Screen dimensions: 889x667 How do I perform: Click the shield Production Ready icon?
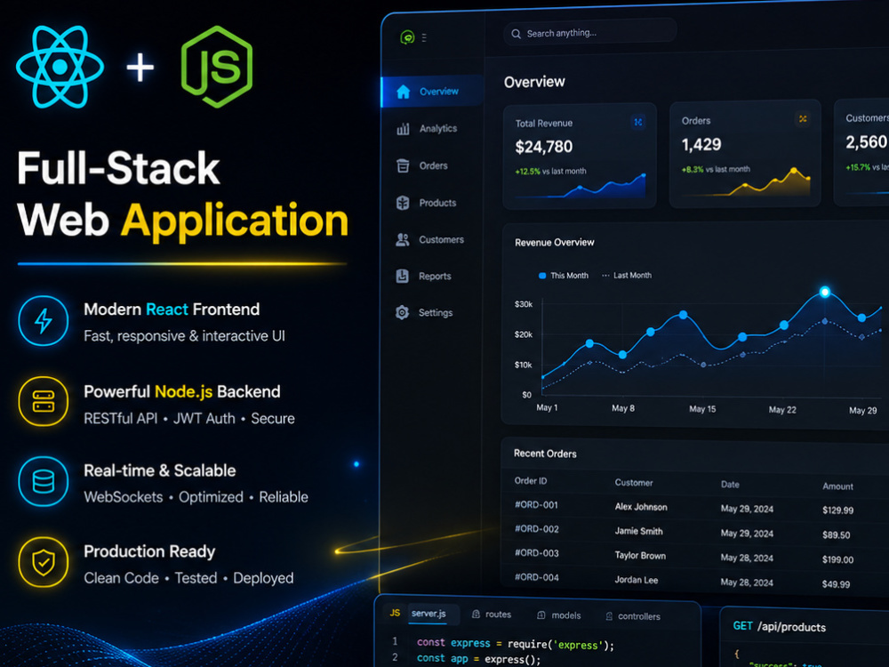point(43,562)
